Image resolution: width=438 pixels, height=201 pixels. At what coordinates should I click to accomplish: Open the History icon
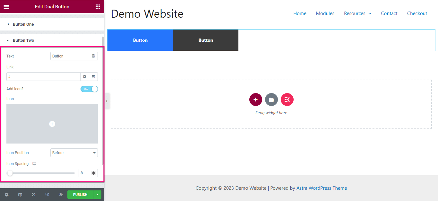click(34, 195)
